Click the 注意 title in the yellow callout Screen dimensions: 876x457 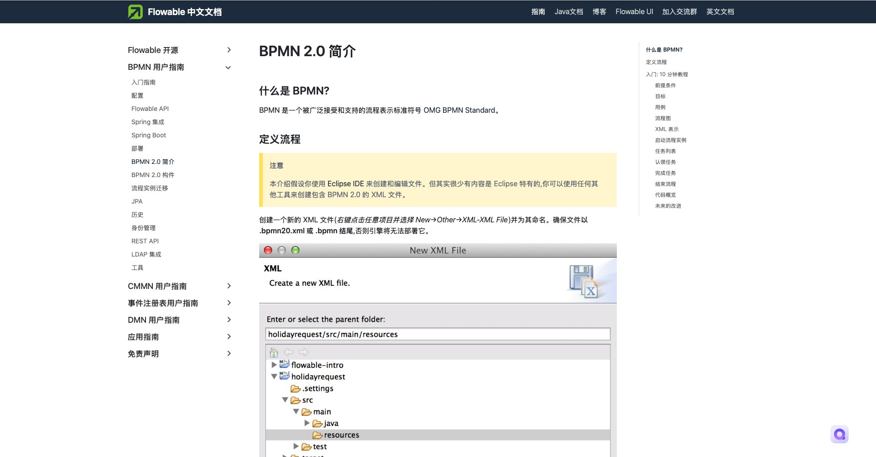tap(276, 165)
